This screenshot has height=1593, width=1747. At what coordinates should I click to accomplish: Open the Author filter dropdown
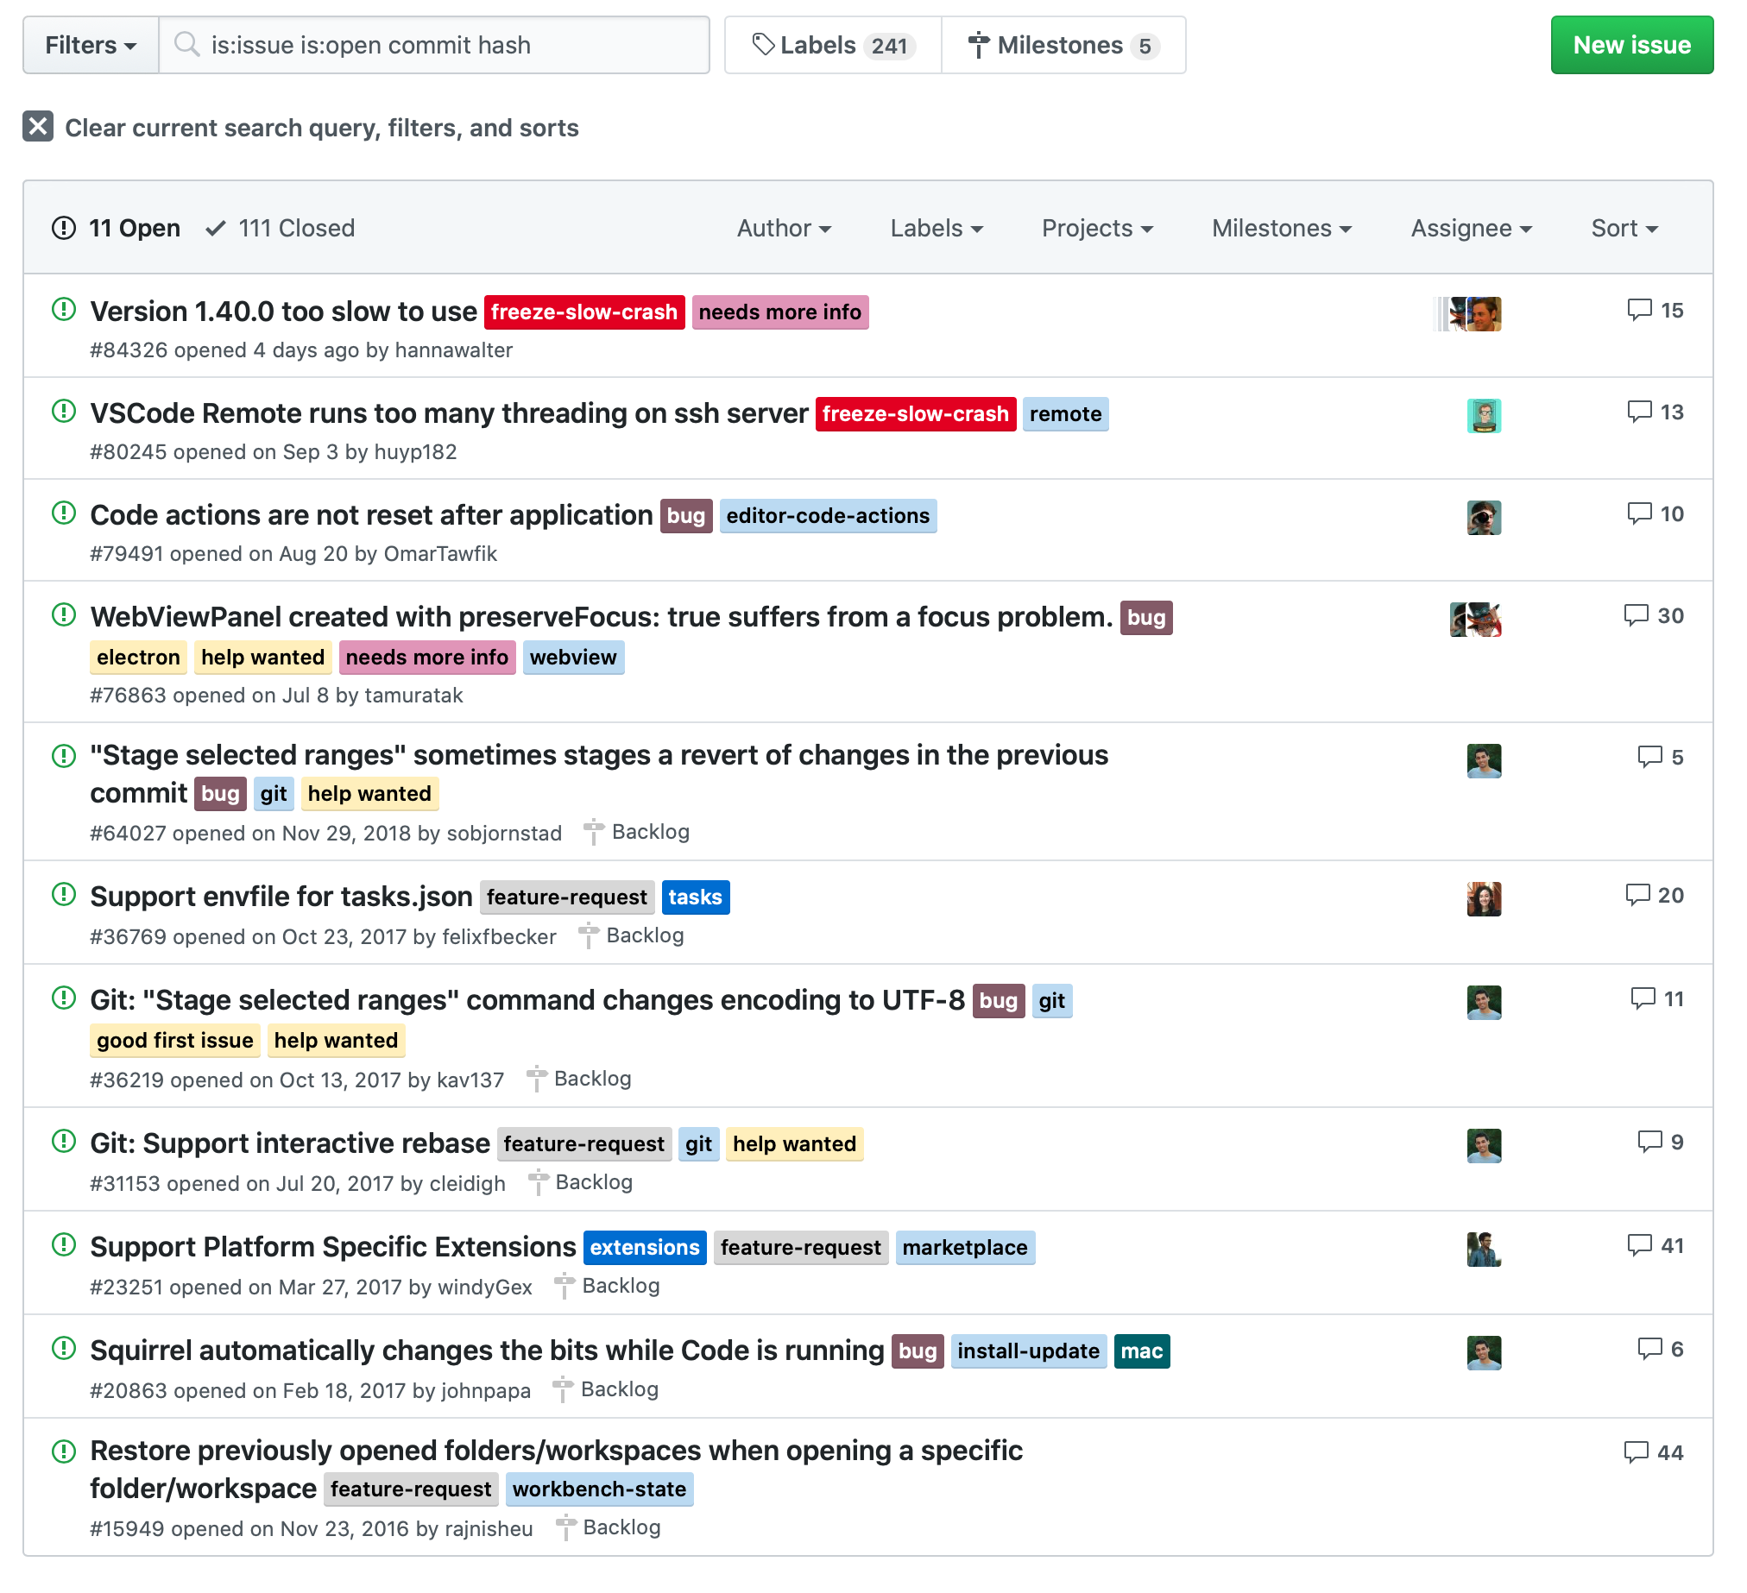pos(783,228)
